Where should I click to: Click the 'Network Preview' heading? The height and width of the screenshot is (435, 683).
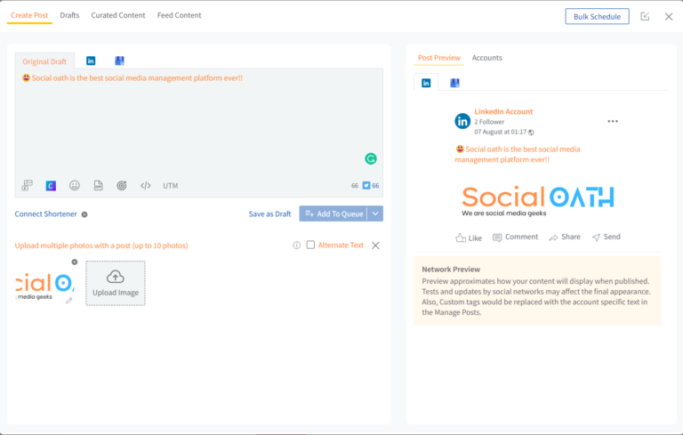[x=451, y=270]
